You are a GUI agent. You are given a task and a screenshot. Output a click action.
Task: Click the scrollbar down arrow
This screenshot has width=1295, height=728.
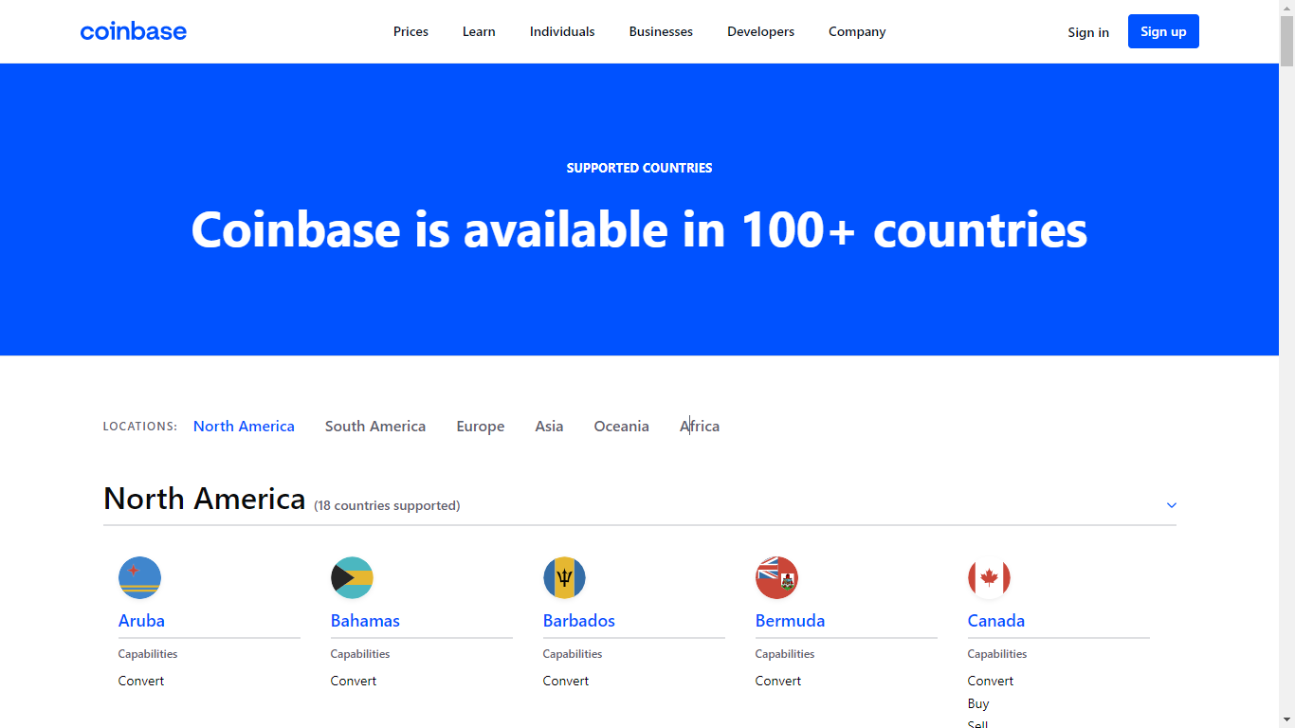coord(1287,720)
